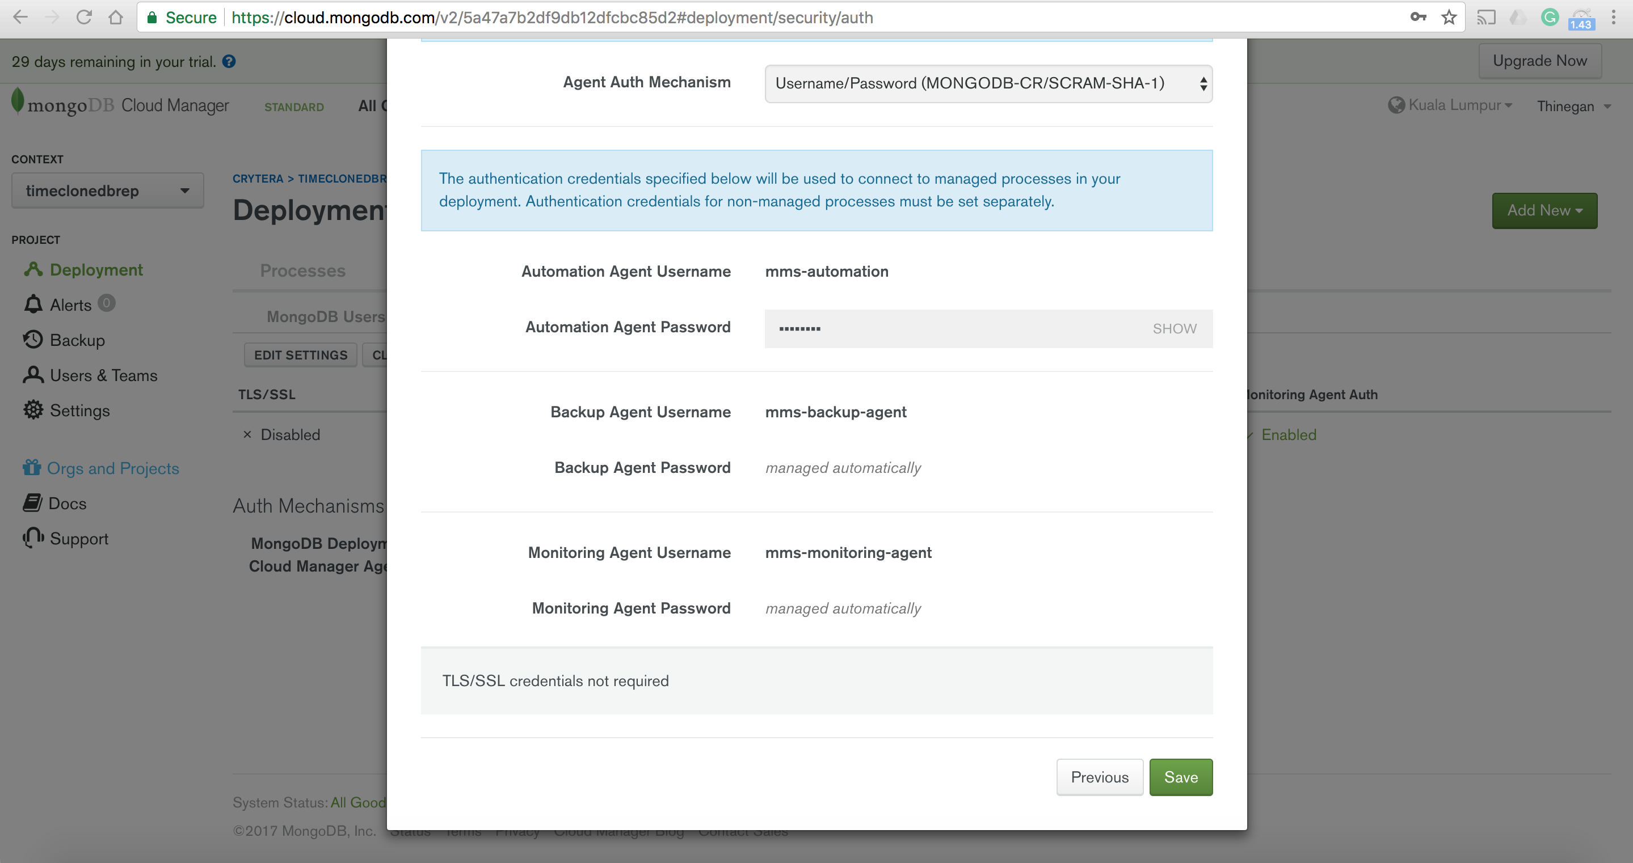Click the Previous button
1633x863 pixels.
tap(1100, 777)
